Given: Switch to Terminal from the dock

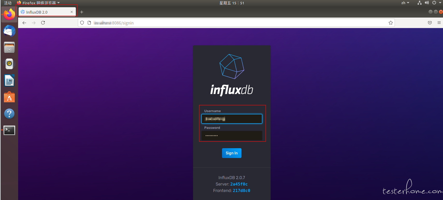Looking at the screenshot, I should point(9,130).
